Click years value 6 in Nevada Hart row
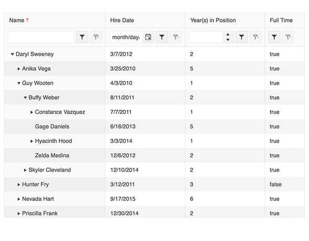This screenshot has height=241, width=309. [x=192, y=199]
